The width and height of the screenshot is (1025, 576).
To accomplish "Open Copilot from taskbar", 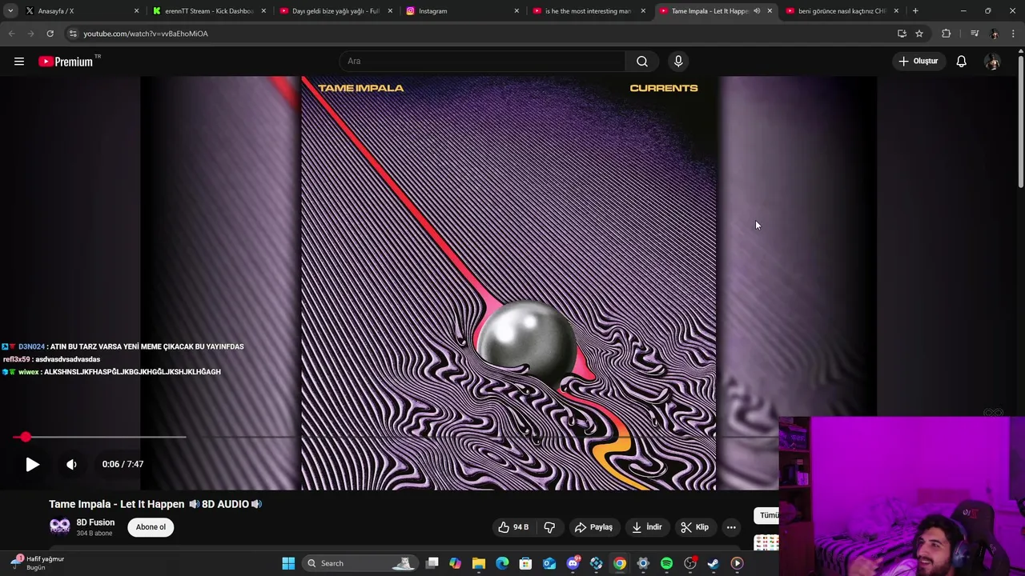I will click(x=455, y=563).
